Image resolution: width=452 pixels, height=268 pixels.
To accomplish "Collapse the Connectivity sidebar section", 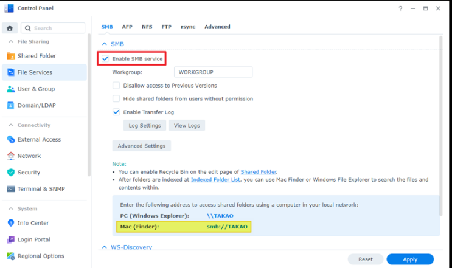I will [x=11, y=125].
